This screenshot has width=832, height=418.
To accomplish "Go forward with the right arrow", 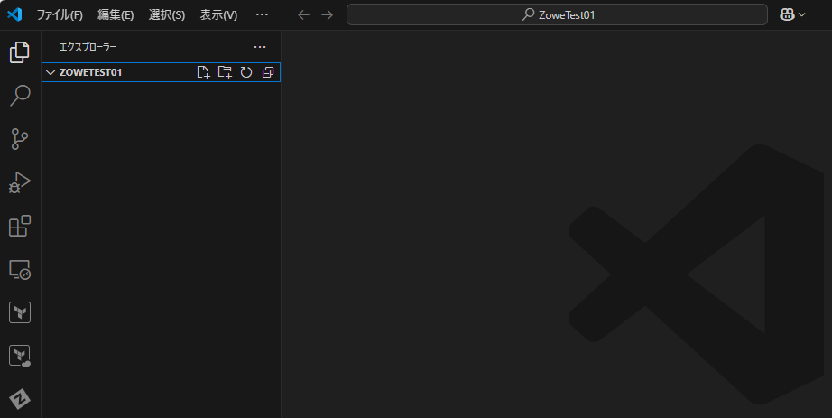I will tap(328, 14).
